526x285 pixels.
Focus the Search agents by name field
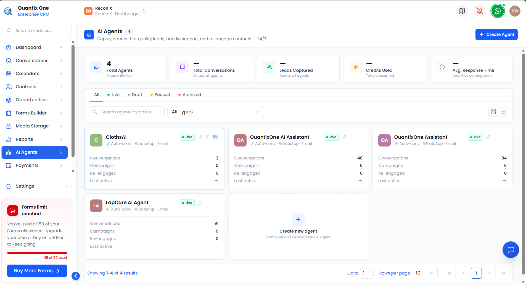click(x=126, y=112)
